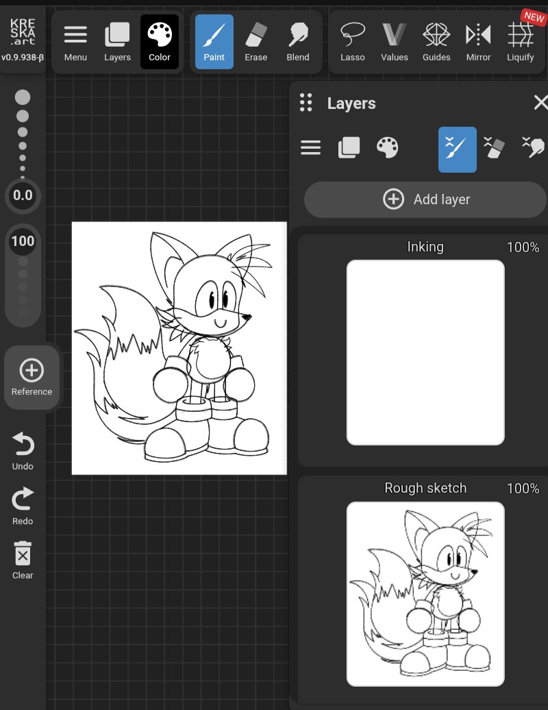Open Layers from the top toolbar

pyautogui.click(x=117, y=42)
